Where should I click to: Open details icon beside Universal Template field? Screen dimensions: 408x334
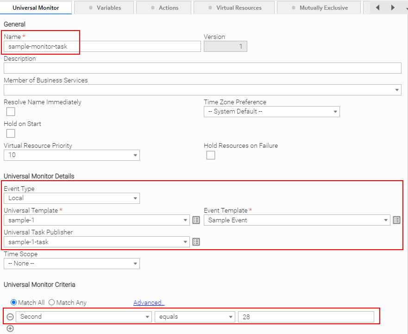click(196, 220)
